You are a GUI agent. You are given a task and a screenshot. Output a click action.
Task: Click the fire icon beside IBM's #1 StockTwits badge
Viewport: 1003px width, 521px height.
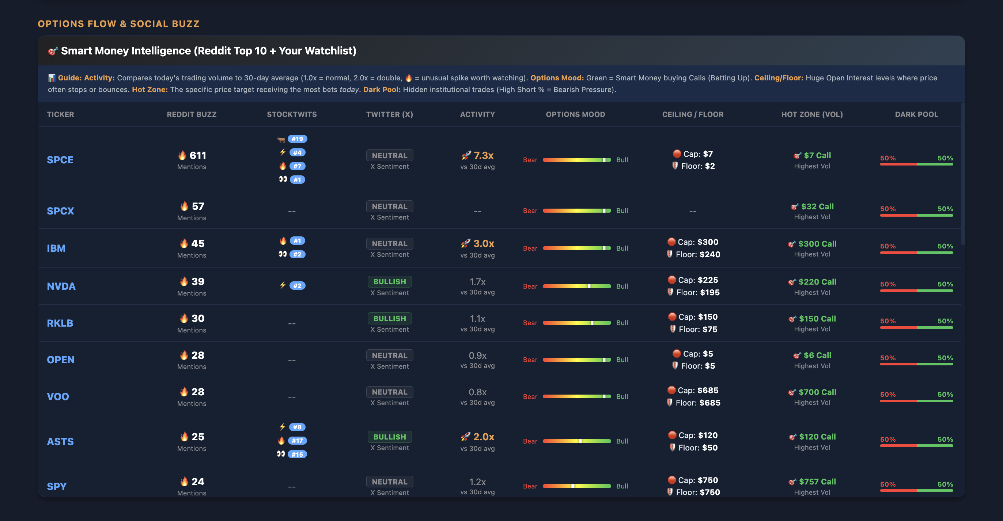click(283, 240)
